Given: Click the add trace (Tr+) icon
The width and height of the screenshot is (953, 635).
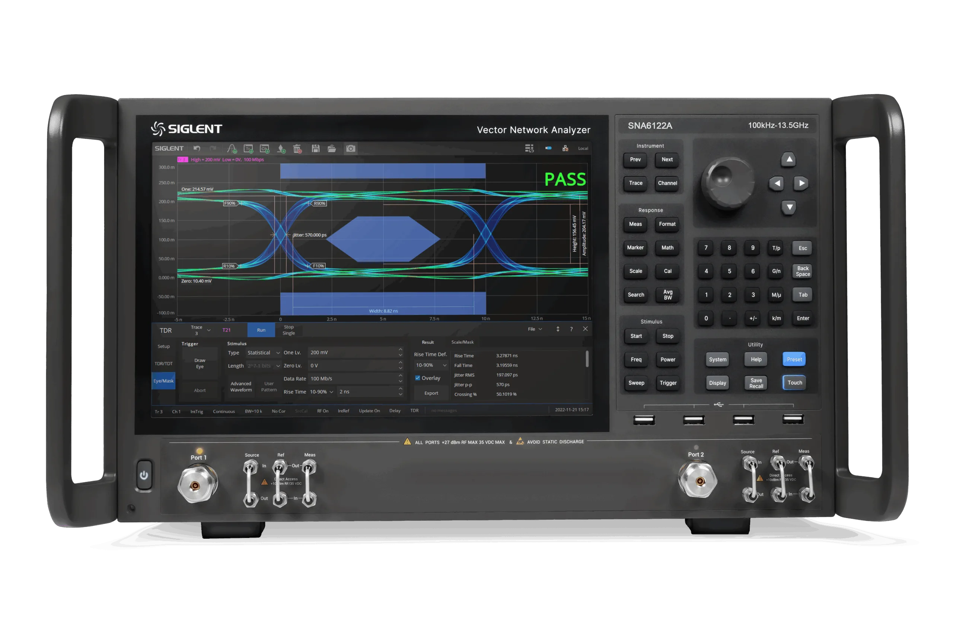Looking at the screenshot, I should [x=248, y=149].
